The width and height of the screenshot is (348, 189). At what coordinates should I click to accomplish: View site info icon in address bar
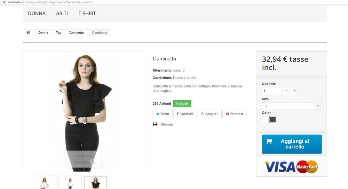pyautogui.click(x=5, y=2)
